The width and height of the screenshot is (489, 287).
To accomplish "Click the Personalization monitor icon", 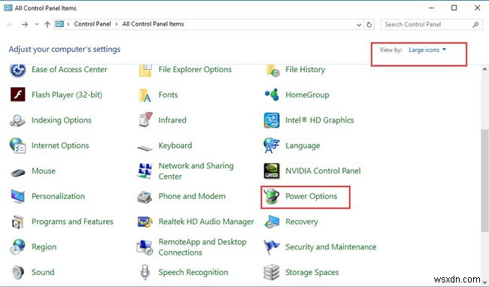I will point(17,196).
